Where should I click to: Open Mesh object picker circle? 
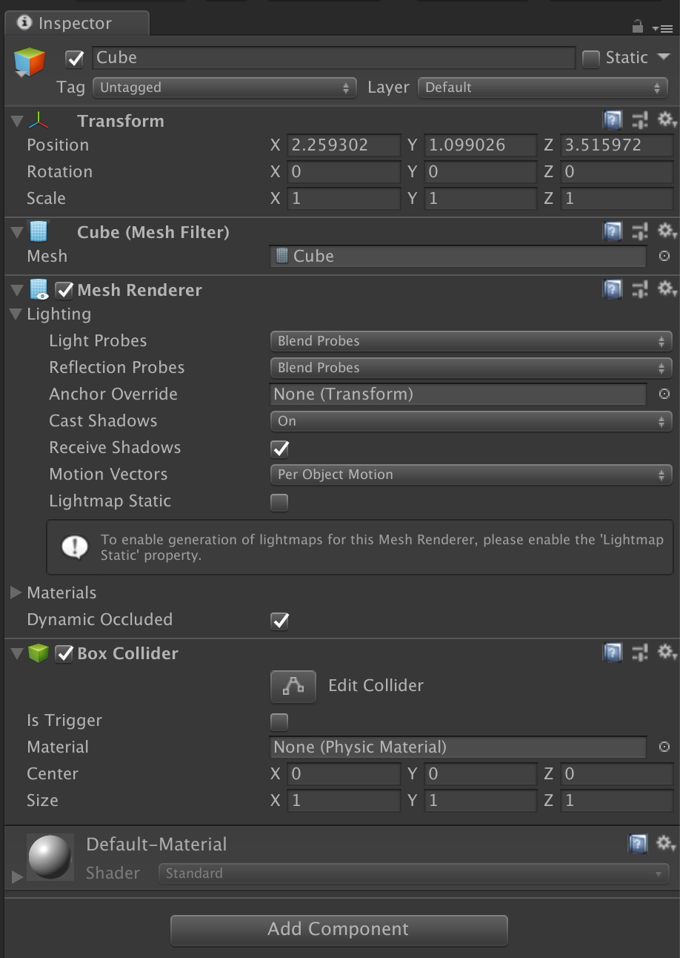point(664,256)
